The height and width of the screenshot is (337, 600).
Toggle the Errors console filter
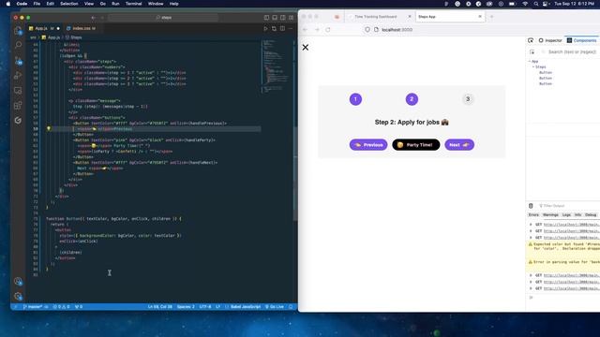[533, 215]
